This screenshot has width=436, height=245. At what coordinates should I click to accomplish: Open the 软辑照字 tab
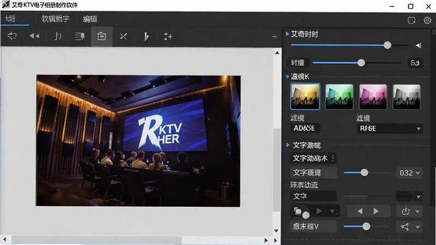(x=56, y=19)
